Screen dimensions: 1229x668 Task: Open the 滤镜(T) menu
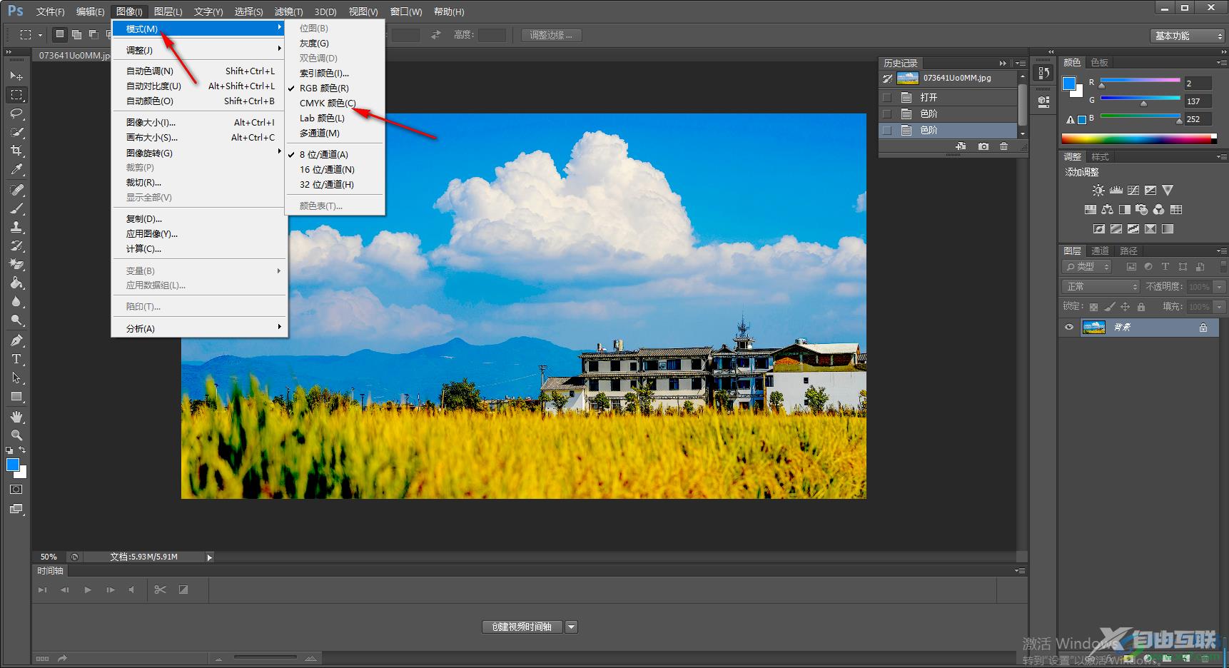point(288,11)
